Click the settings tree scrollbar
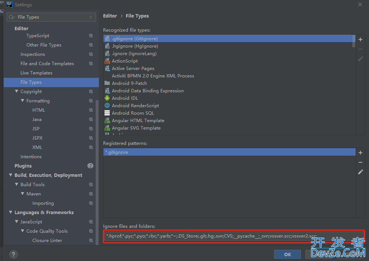The image size is (369, 261). 97,172
